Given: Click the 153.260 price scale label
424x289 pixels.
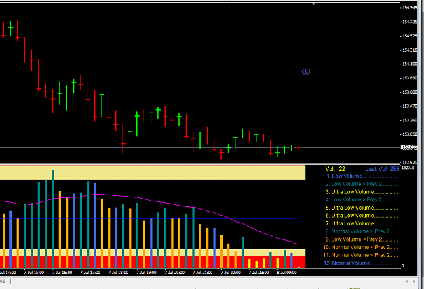Looking at the screenshot, I should [x=410, y=120].
